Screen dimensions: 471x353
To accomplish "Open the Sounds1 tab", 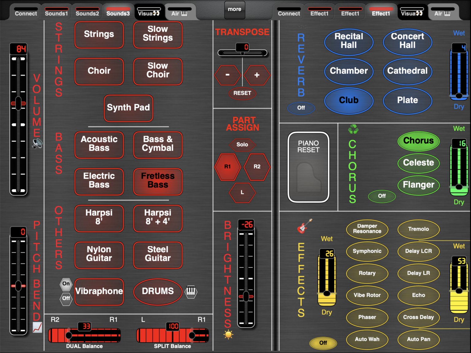I will tap(56, 12).
